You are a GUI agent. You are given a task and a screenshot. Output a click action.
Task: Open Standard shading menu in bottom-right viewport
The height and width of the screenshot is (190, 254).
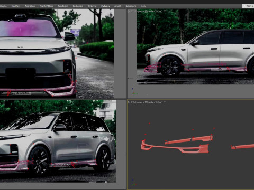pyautogui.click(x=151, y=102)
